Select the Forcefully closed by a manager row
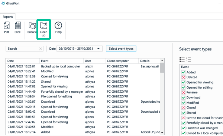The height and width of the screenshot is (136, 223). [x=83, y=92]
